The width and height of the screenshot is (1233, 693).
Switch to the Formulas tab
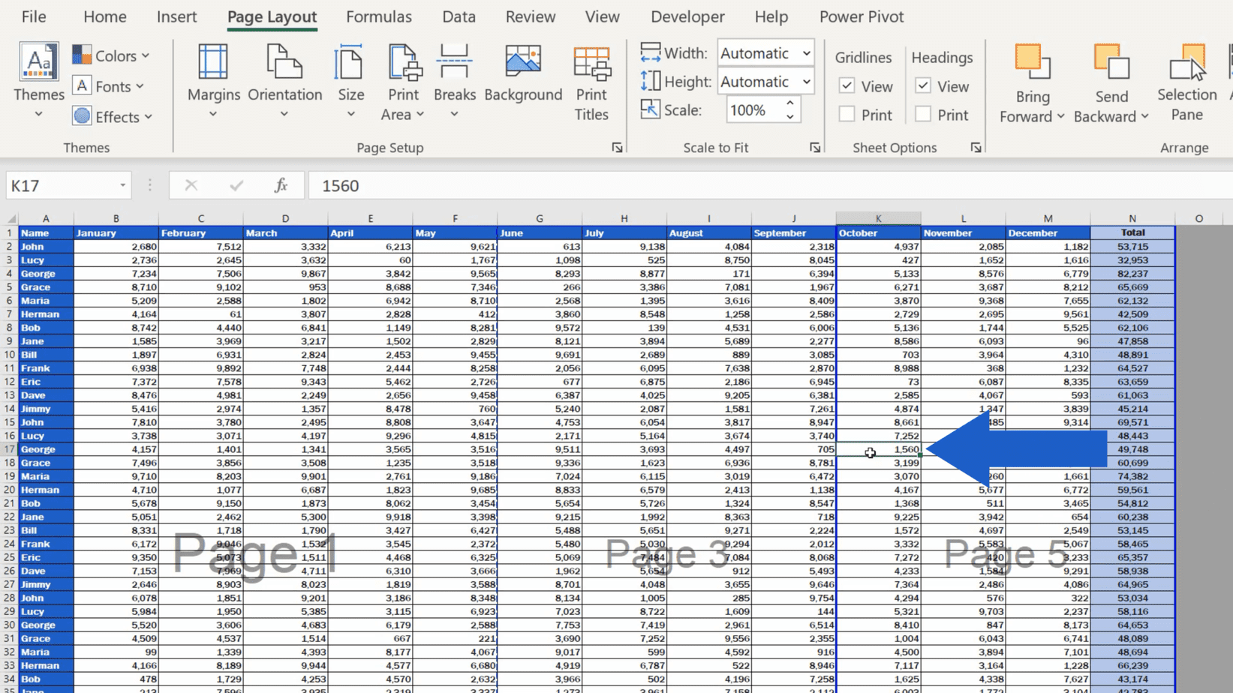[x=378, y=16]
